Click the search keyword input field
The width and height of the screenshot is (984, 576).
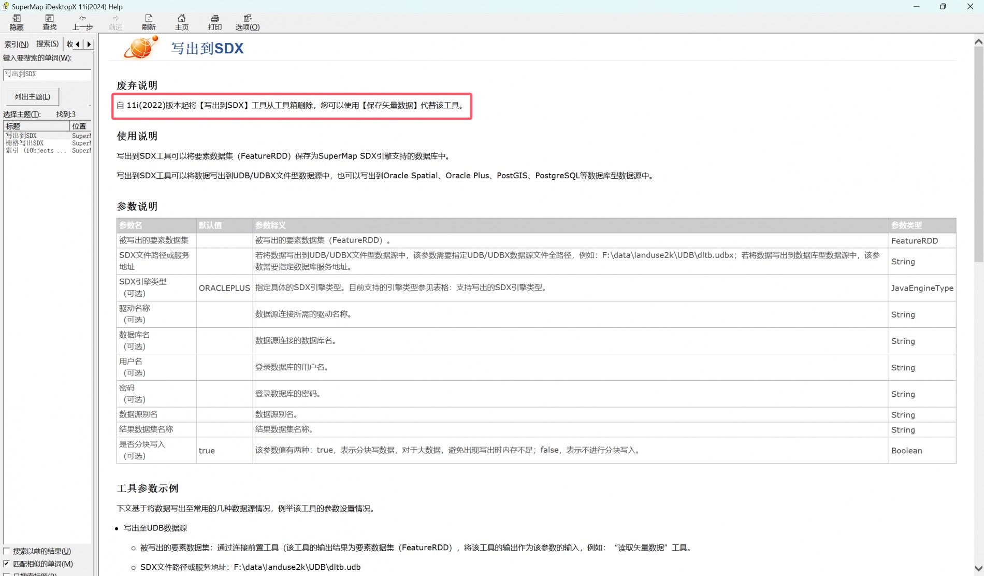coord(47,74)
